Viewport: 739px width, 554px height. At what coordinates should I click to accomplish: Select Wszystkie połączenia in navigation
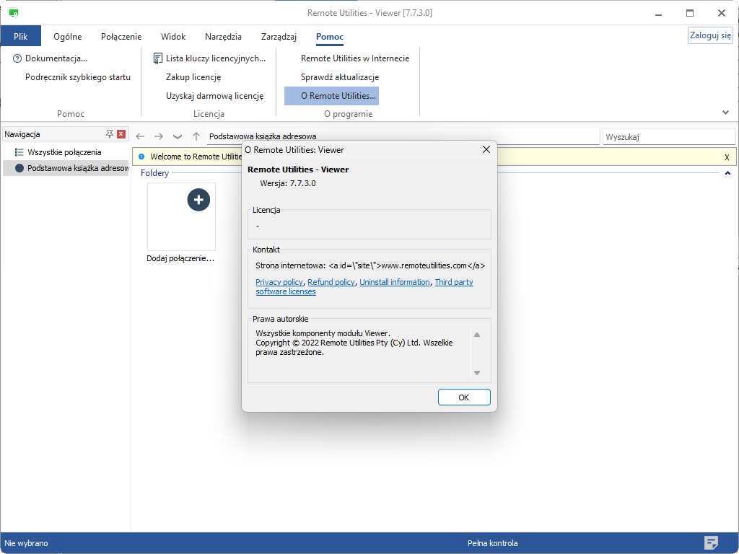[64, 152]
